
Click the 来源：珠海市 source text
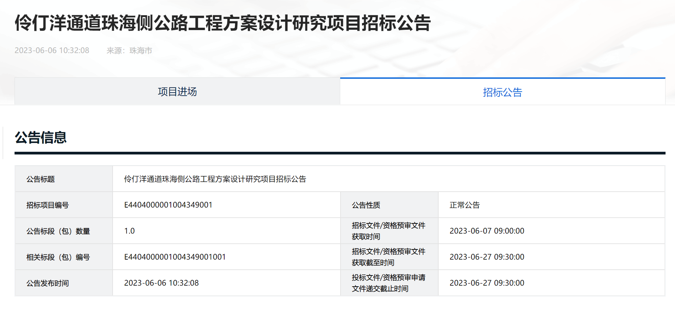[129, 51]
